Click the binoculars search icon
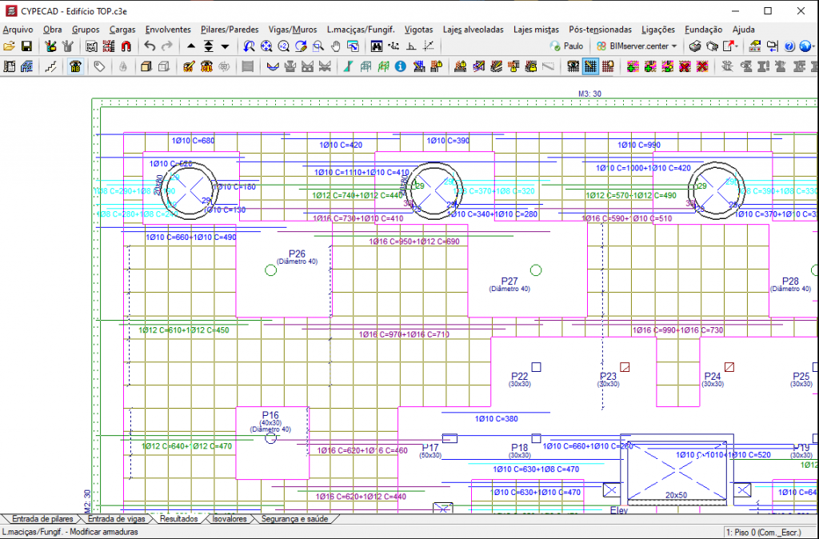The image size is (819, 539). click(377, 46)
